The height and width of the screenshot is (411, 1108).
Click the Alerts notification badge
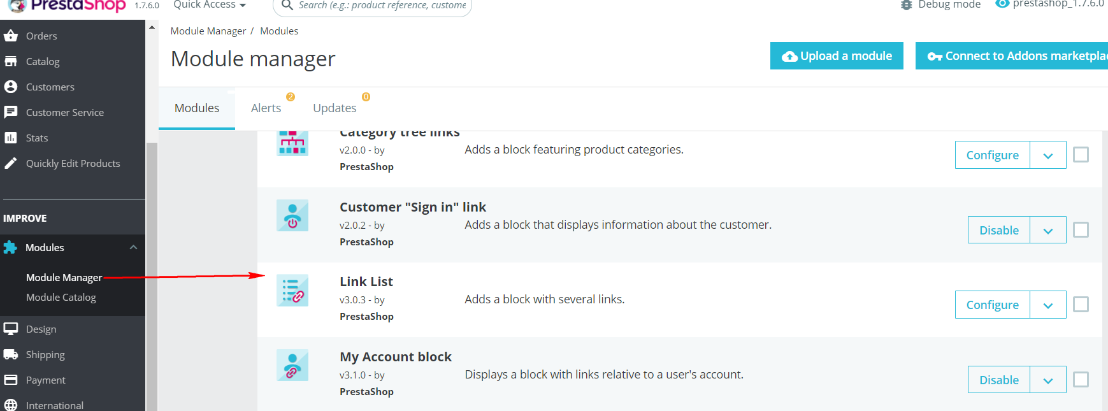(291, 97)
